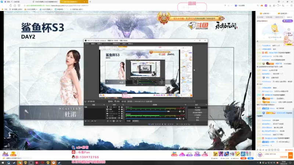Viewport: 294px width, 165px height.
Task: Pop out the OBS scenes dock header icon
Action: click(x=104, y=105)
